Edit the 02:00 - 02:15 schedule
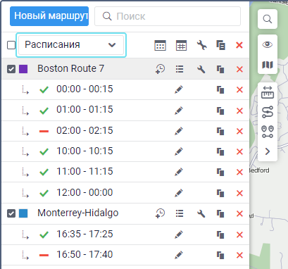 pyautogui.click(x=179, y=131)
